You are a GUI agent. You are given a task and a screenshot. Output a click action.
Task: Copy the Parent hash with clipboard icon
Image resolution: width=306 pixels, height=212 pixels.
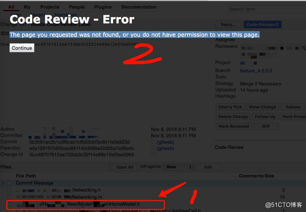pos(154,149)
